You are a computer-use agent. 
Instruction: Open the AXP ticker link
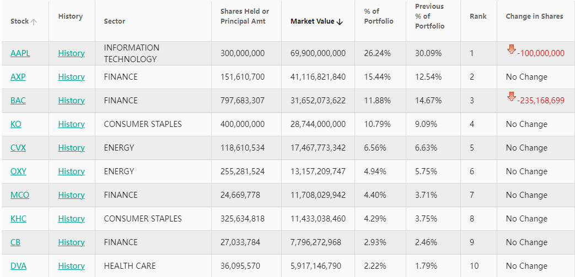(18, 77)
